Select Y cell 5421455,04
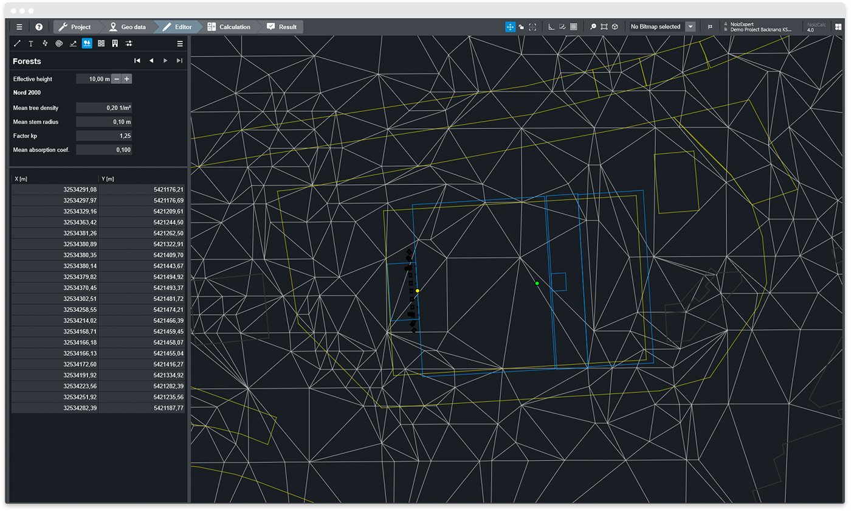Screen dimensions: 851x511 142,354
